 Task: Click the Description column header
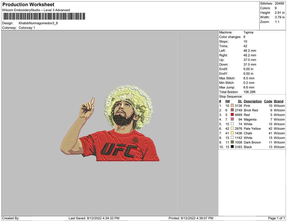tap(253, 101)
